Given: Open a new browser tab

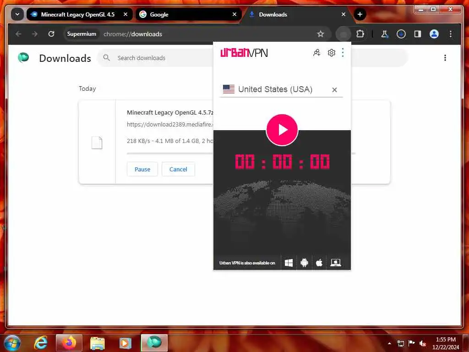Looking at the screenshot, I should 360,14.
